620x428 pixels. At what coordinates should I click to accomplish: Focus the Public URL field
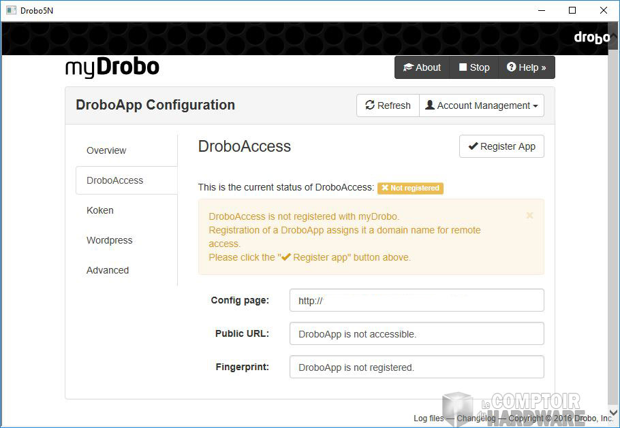[416, 333]
